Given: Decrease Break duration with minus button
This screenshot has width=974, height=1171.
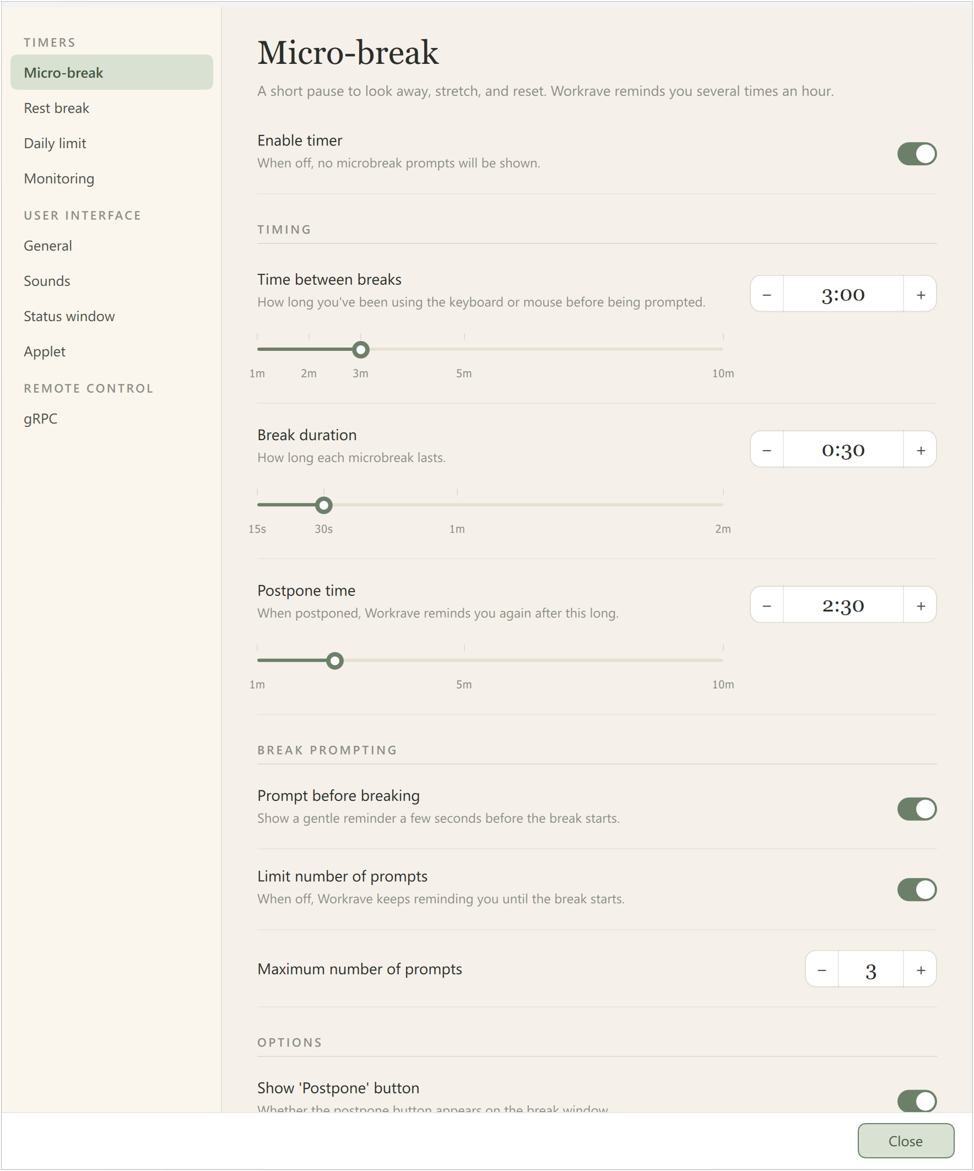Looking at the screenshot, I should [x=767, y=450].
